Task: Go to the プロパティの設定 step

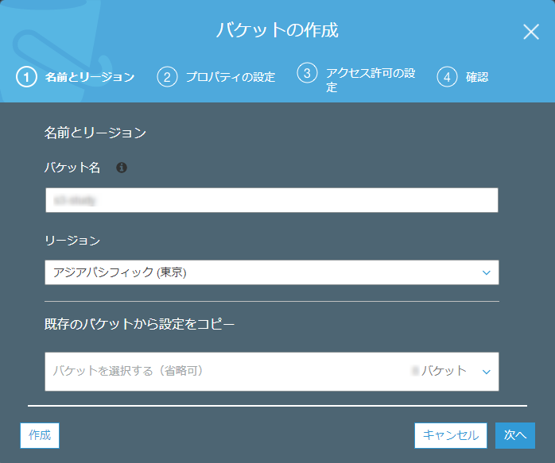Action: [230, 77]
